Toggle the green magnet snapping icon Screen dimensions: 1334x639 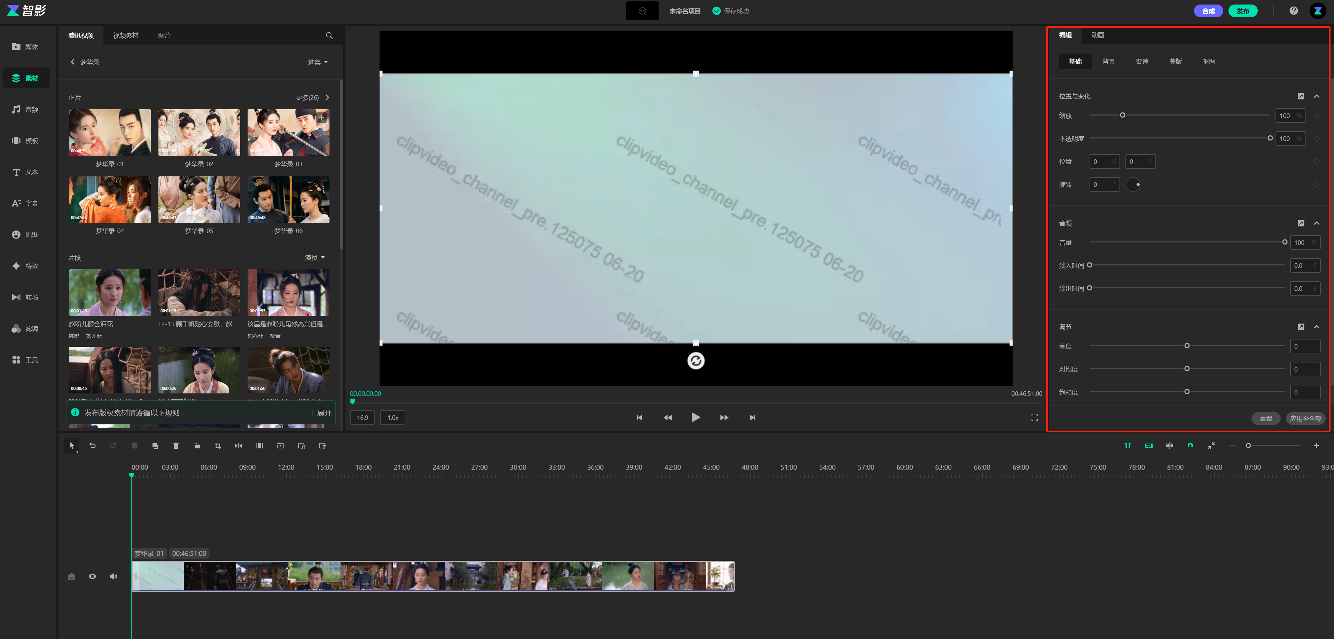(1190, 446)
